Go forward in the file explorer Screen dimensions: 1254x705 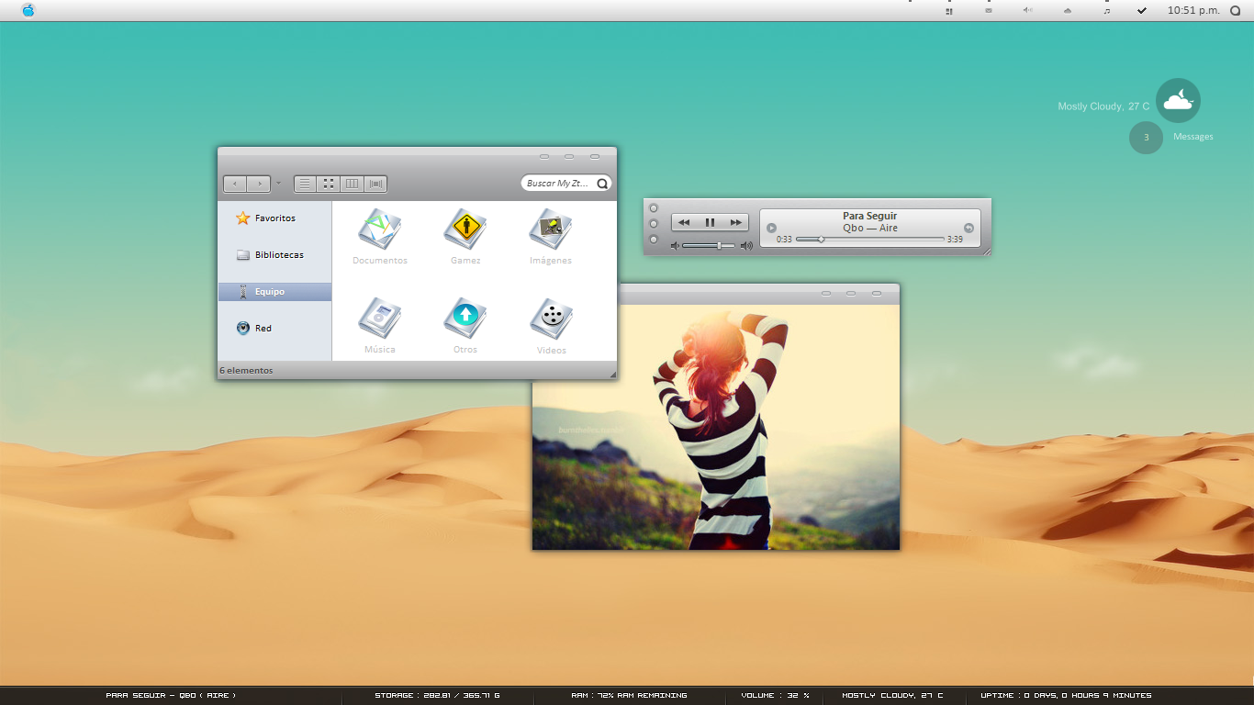[259, 184]
